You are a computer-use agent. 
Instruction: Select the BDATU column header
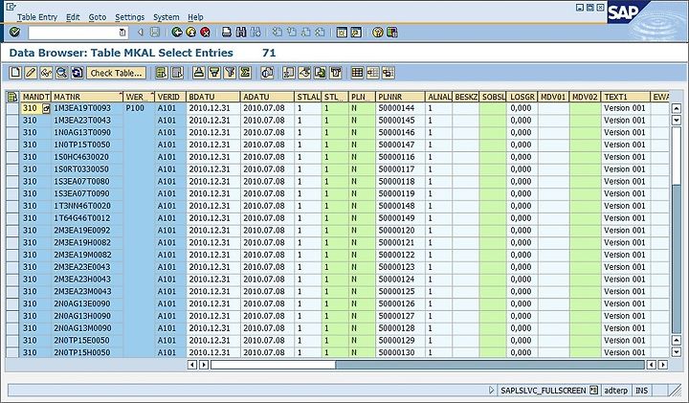tap(213, 97)
